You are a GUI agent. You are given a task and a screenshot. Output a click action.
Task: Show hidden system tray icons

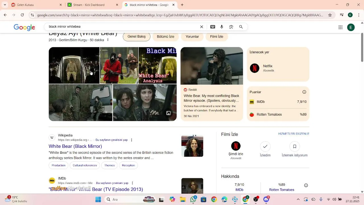pyautogui.click(x=298, y=199)
